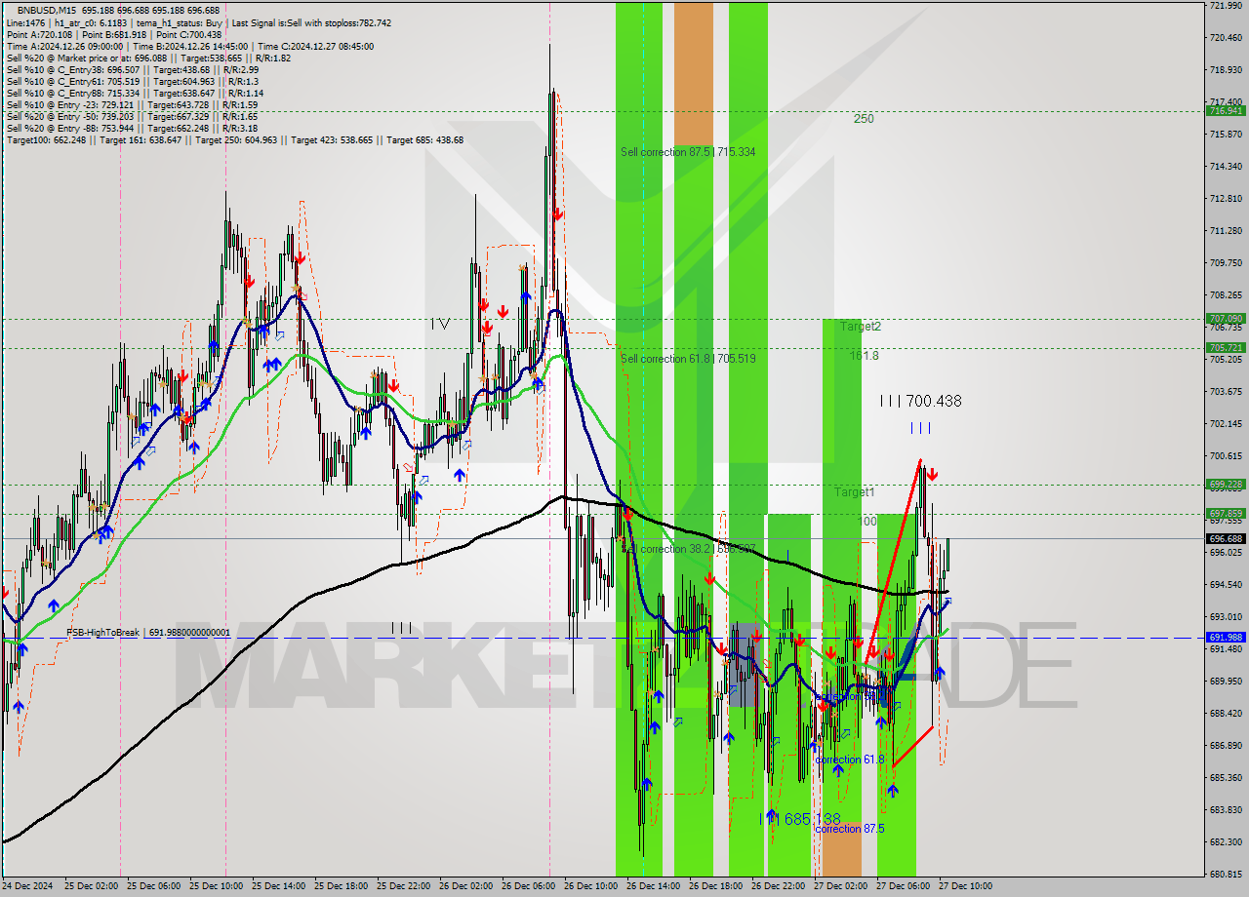Viewport: 1249px width, 897px height.
Task: Click green price tag 697.859 on axis
Action: point(1226,513)
